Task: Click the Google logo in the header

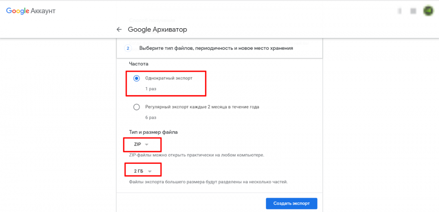Action: [18, 11]
